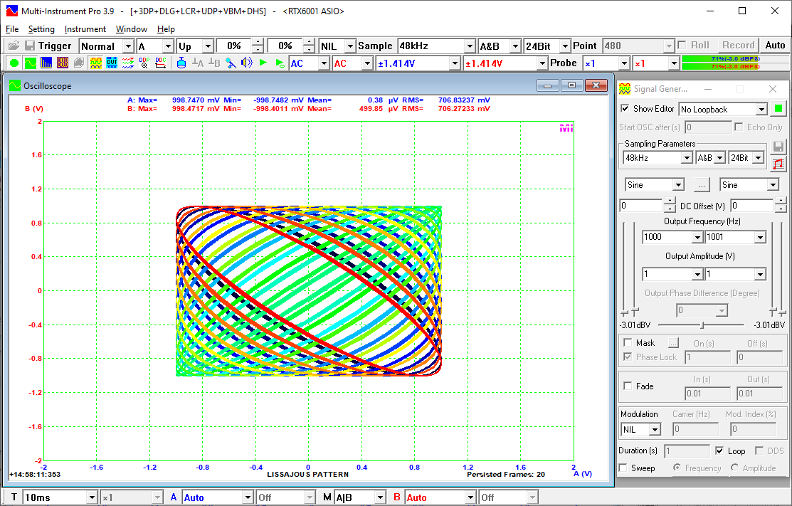The image size is (792, 506).
Task: Open the Modulation NIL dropdown
Action: click(655, 430)
